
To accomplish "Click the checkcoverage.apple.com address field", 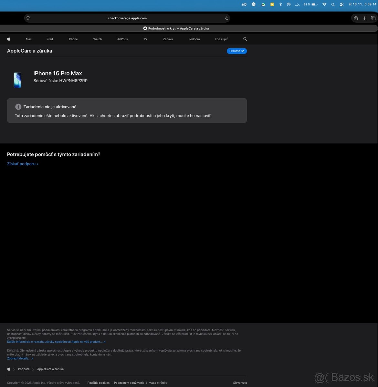I will click(127, 18).
